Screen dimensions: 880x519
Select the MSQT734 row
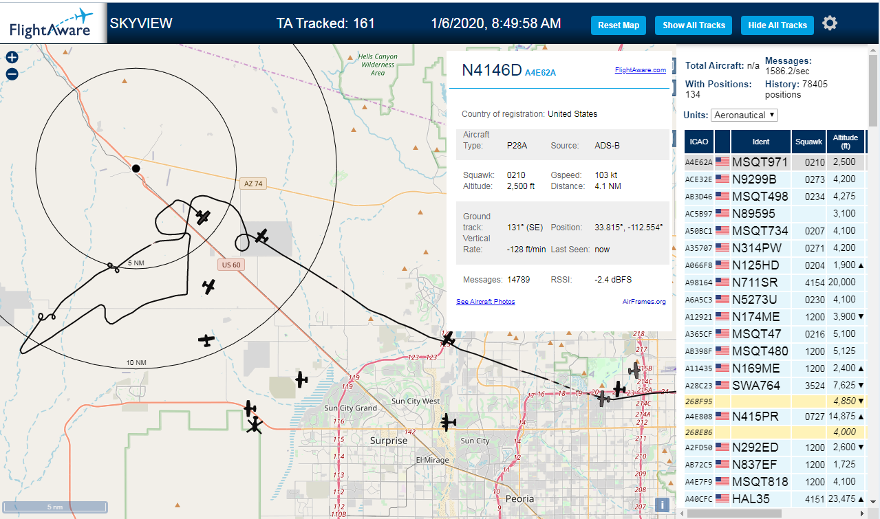click(775, 231)
